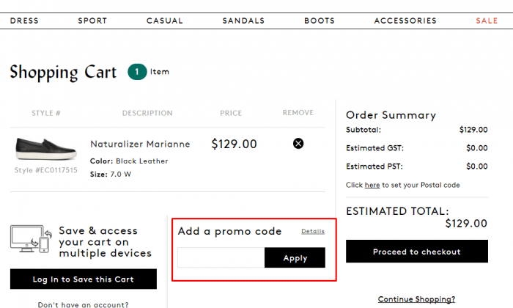Click Continue Shopping link
Viewport: 513px width, 308px height.
[416, 299]
